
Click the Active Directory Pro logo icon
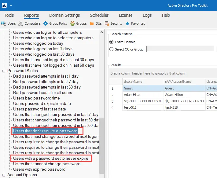[x=4, y=5]
